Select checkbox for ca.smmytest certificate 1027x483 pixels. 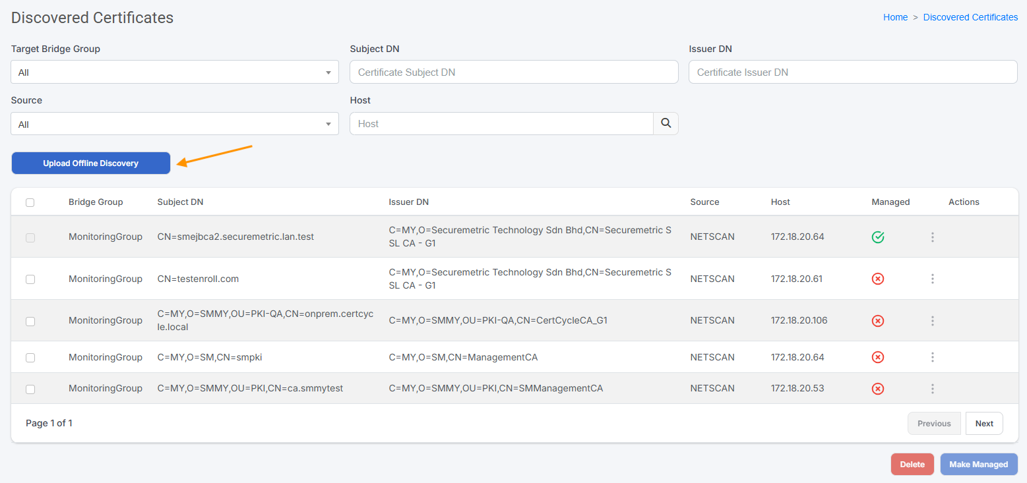click(x=30, y=389)
